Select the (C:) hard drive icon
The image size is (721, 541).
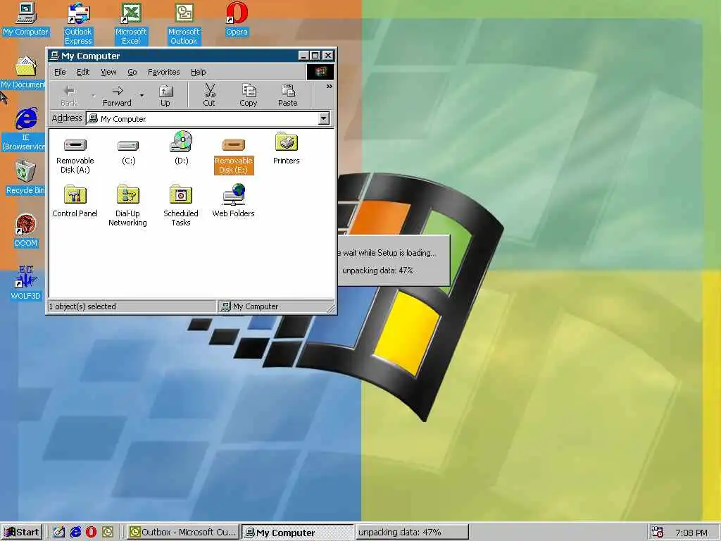[x=128, y=146]
